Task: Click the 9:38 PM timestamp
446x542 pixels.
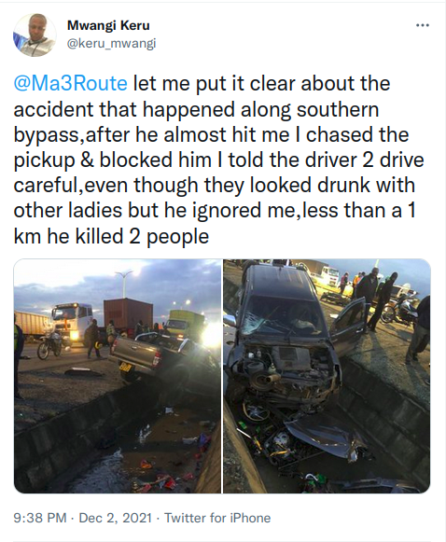Action: pos(40,518)
